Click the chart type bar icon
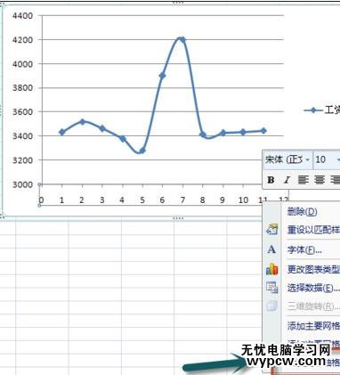Screen dimensions: 340x375 point(272,269)
